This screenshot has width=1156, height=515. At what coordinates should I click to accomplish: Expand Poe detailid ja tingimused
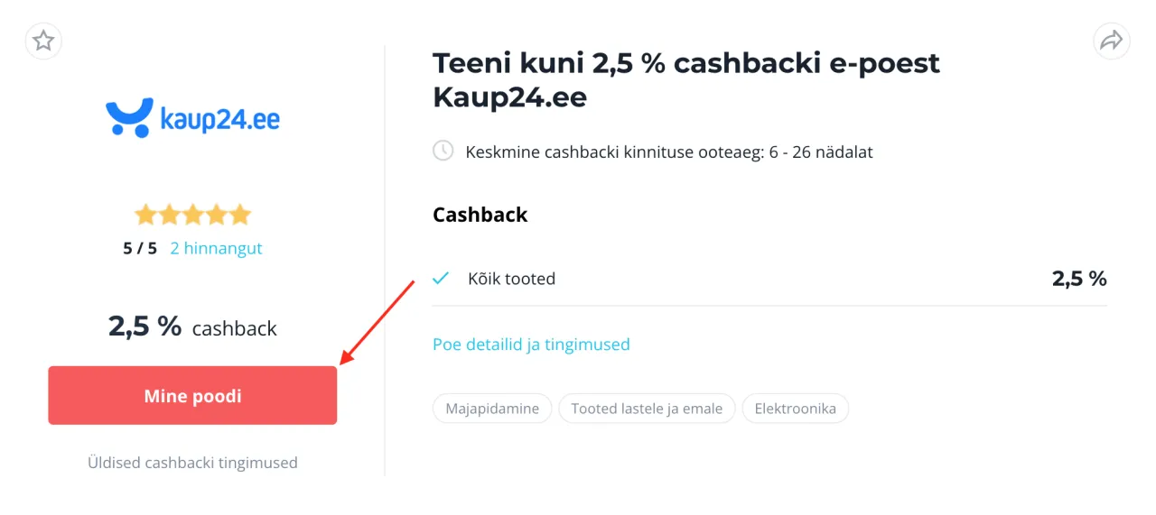pyautogui.click(x=531, y=345)
